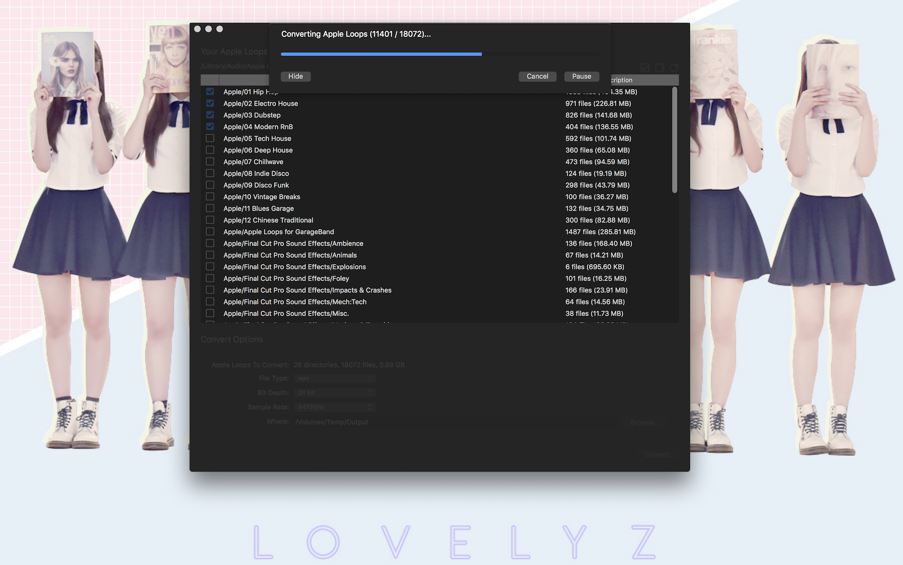The width and height of the screenshot is (903, 565).
Task: Uncheck Apple/02 Electro House
Action: coord(210,104)
